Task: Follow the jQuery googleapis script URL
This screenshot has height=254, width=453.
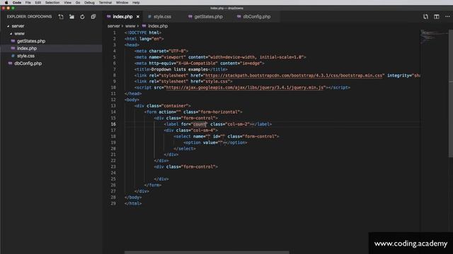Action: (x=245, y=87)
